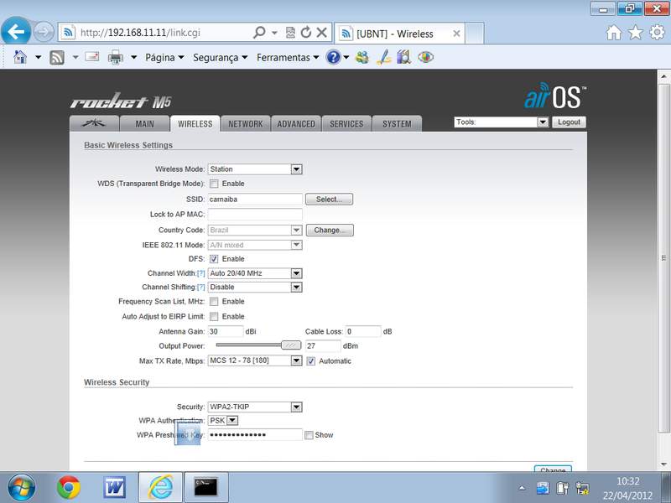Viewport: 671px width, 503px height.
Task: Click the blue Help question mark icon
Action: [333, 57]
